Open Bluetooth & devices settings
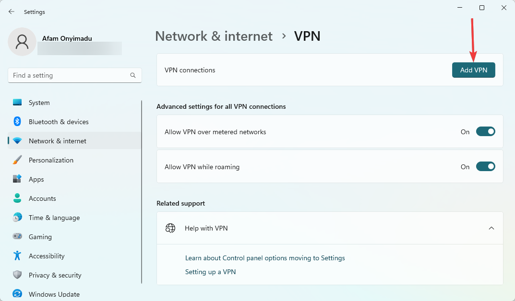Image resolution: width=515 pixels, height=301 pixels. pyautogui.click(x=74, y=122)
